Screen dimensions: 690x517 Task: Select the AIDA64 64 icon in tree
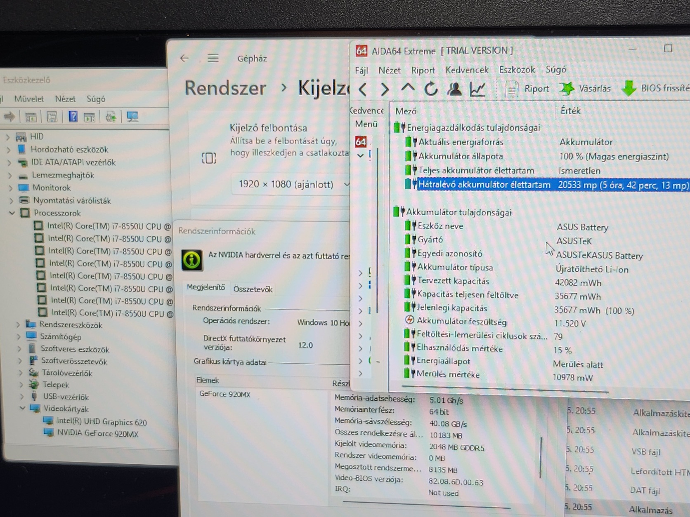pyautogui.click(x=361, y=142)
